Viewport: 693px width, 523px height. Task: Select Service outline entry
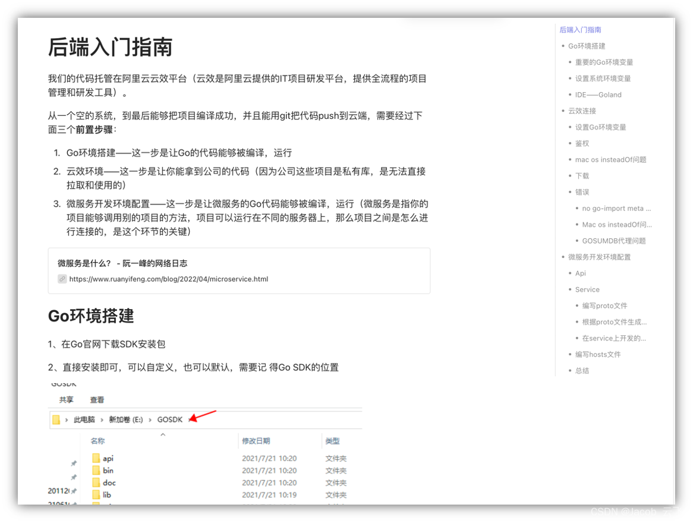tap(587, 289)
